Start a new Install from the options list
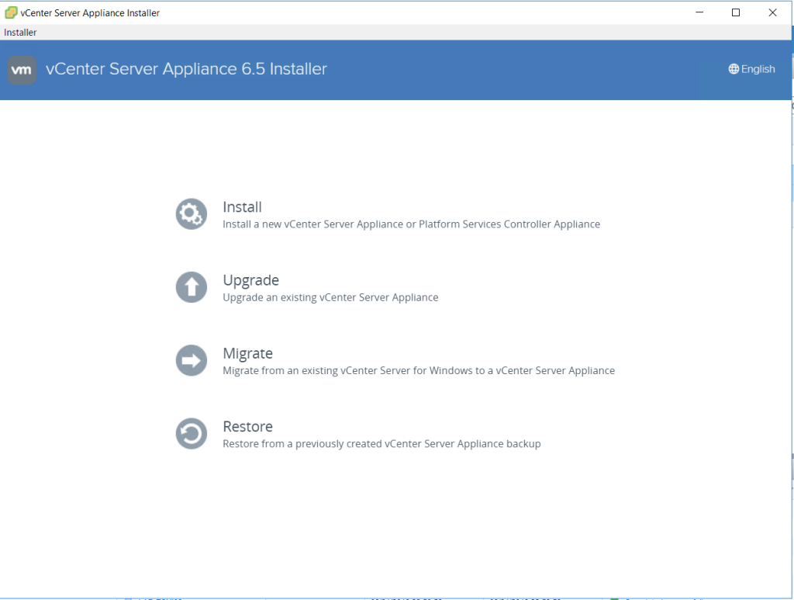The width and height of the screenshot is (794, 600). coord(242,207)
